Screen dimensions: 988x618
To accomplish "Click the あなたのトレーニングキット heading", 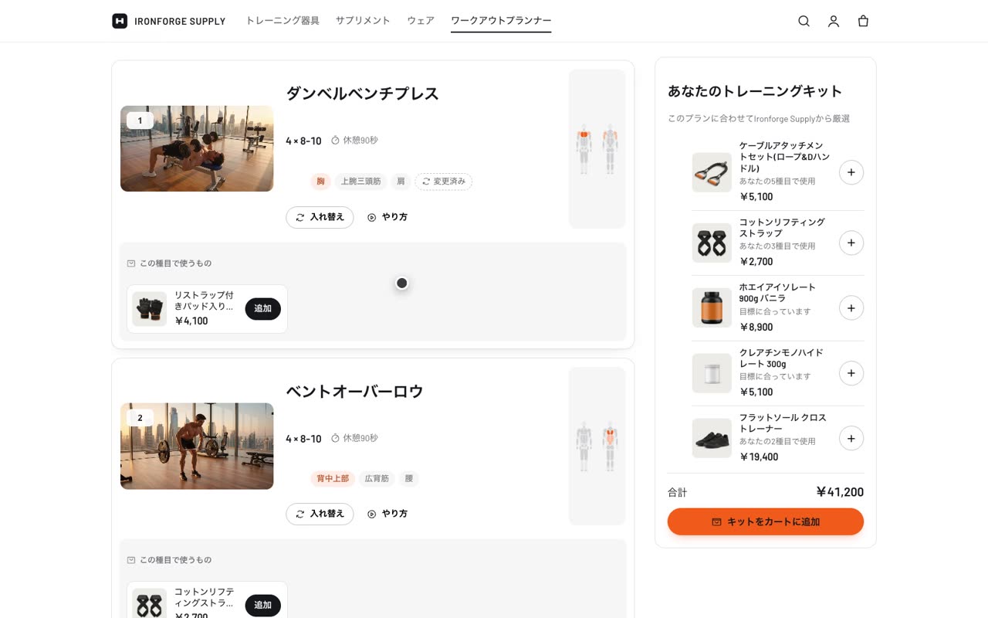I will click(755, 91).
